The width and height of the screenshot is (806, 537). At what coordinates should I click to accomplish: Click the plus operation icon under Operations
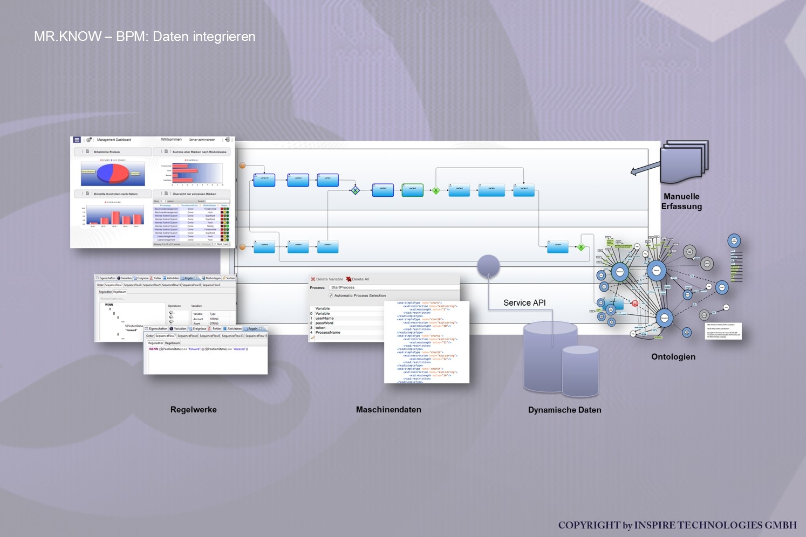pos(172,313)
